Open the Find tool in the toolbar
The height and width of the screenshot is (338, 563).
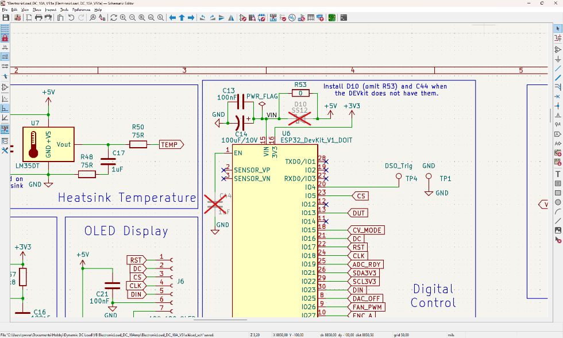coord(92,18)
